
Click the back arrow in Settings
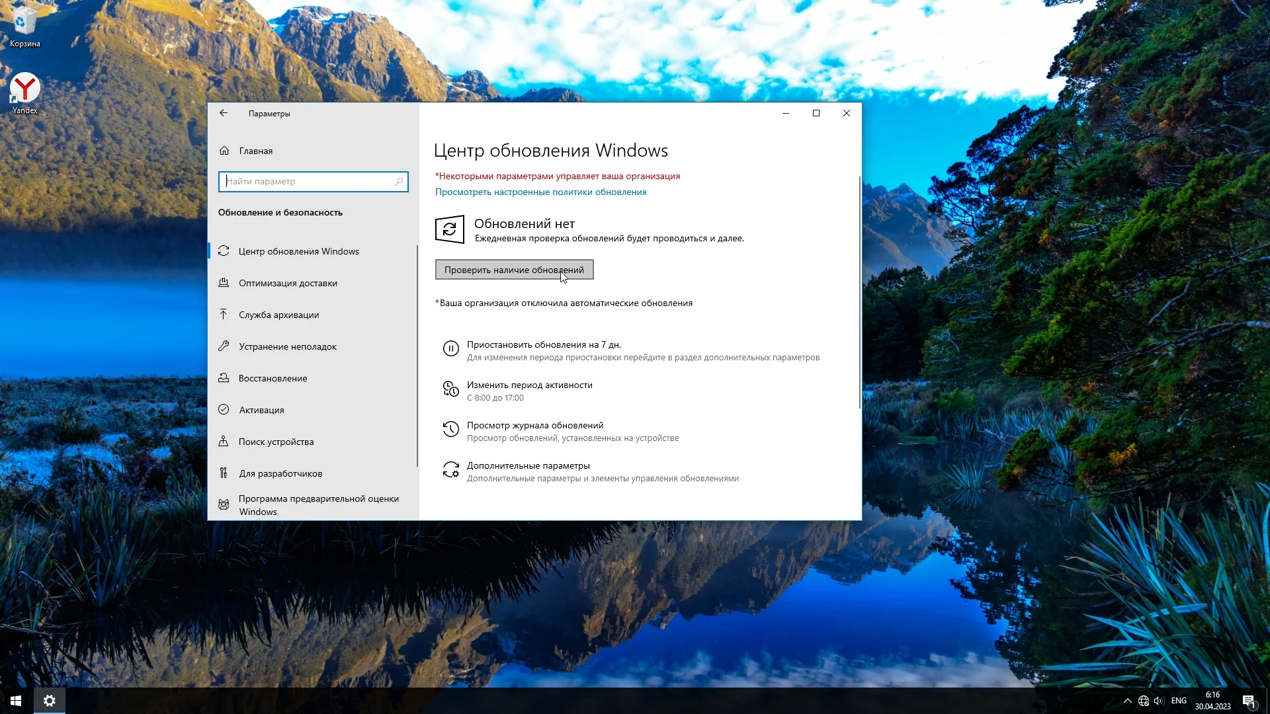click(224, 113)
